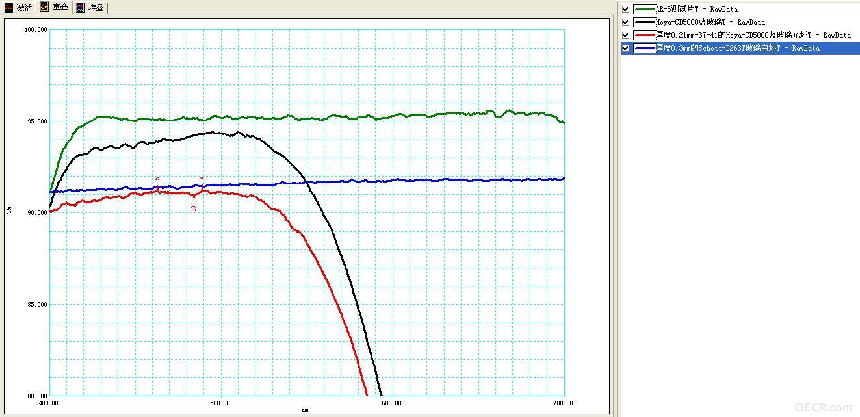Click the black line swatch for Hoya-CD5000
This screenshot has height=417, width=860.
pyautogui.click(x=645, y=22)
